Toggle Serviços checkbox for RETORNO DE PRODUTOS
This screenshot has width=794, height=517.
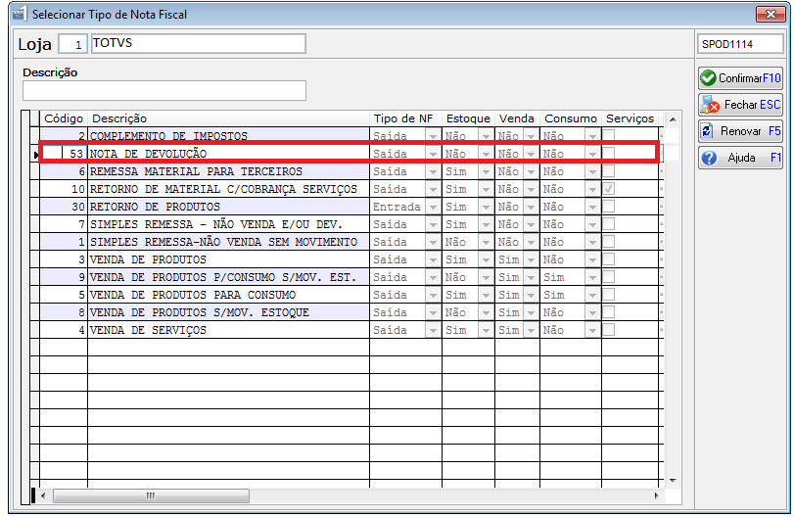point(609,206)
